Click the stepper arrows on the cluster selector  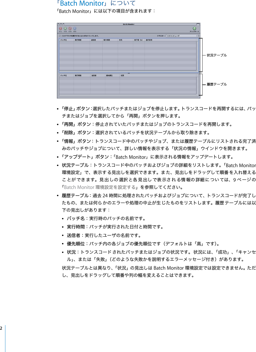pos(197,36)
